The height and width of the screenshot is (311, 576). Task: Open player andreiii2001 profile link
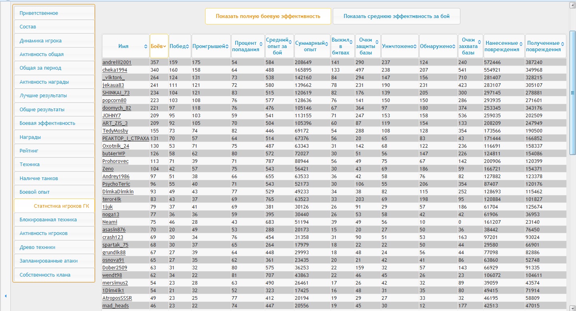[x=117, y=62]
